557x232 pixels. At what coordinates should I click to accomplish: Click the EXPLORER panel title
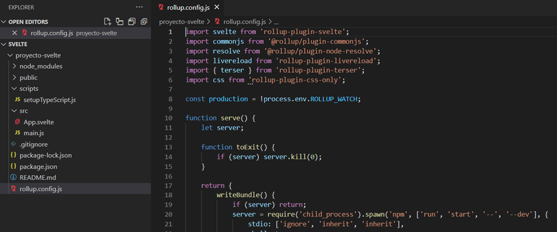point(21,7)
